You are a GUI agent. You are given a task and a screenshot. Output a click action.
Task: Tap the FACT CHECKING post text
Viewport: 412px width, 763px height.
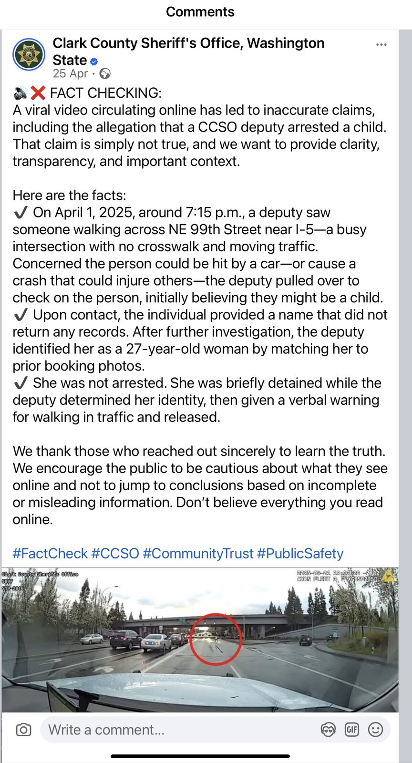[105, 93]
